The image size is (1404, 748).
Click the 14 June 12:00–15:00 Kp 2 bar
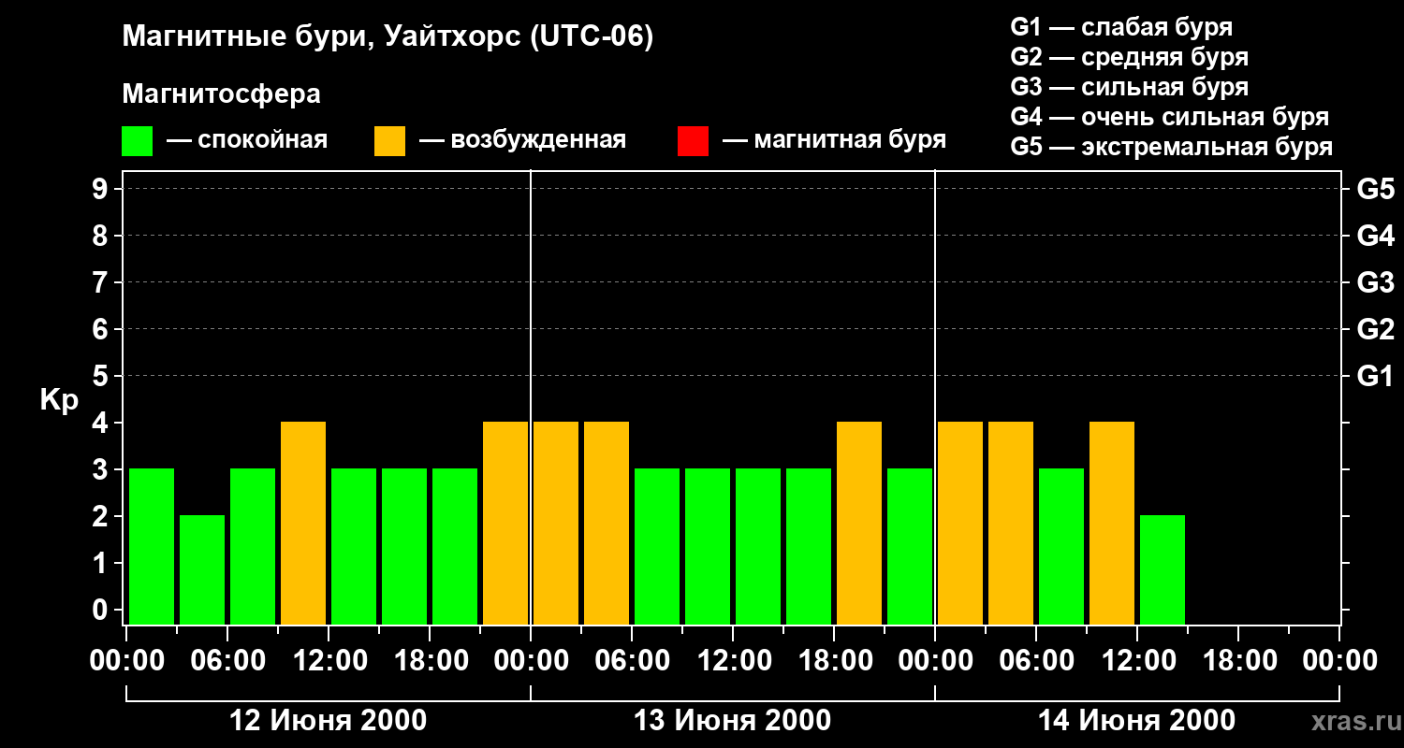(1163, 569)
